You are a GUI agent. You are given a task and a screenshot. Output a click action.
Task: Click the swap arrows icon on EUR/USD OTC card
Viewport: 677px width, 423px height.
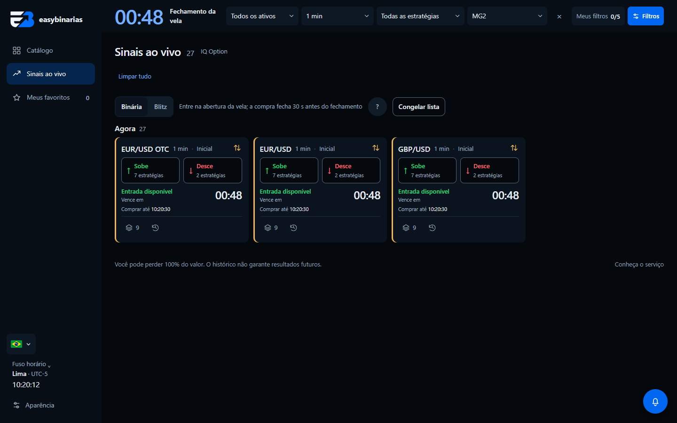[x=237, y=148]
